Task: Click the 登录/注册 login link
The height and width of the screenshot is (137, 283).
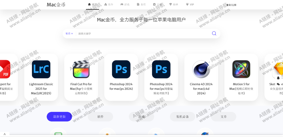Action: tap(231, 5)
